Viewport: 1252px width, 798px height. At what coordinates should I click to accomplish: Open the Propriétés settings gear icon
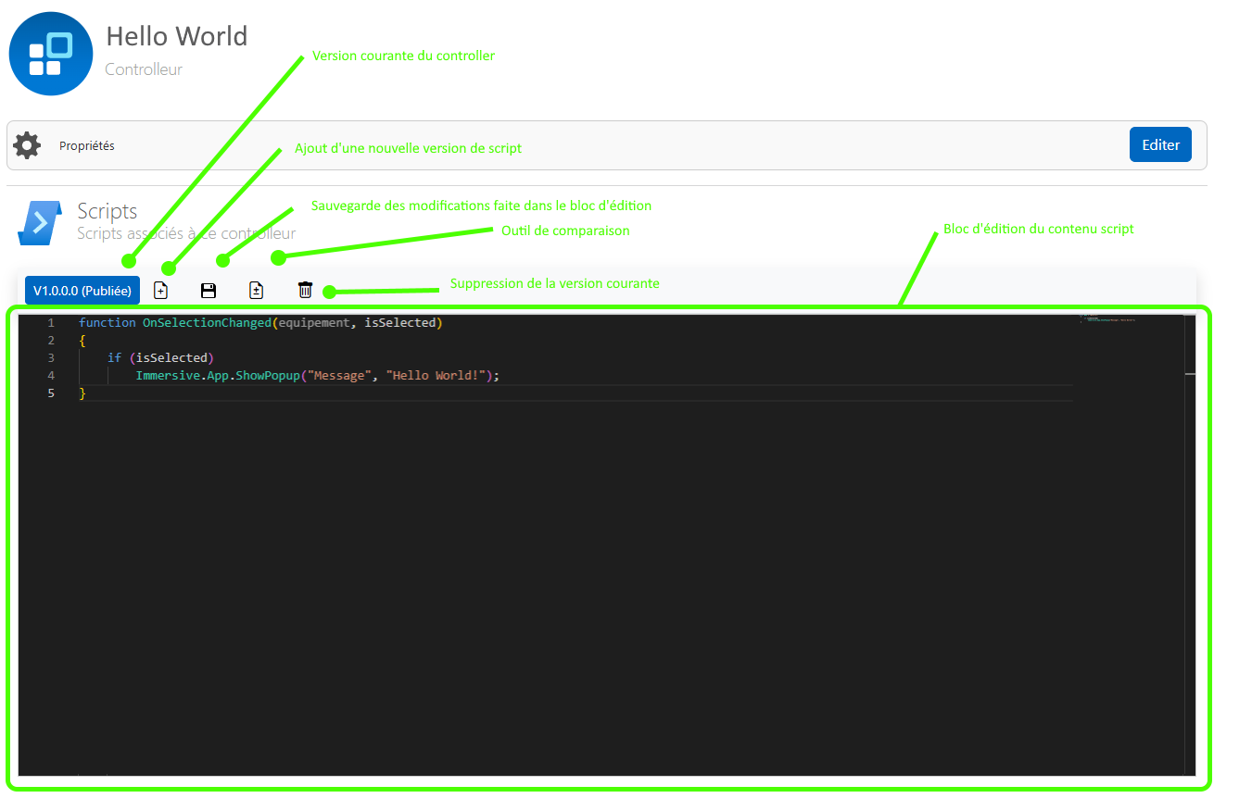[x=27, y=144]
